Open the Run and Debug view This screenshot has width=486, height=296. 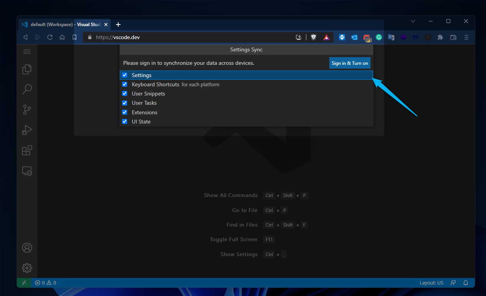tap(27, 130)
